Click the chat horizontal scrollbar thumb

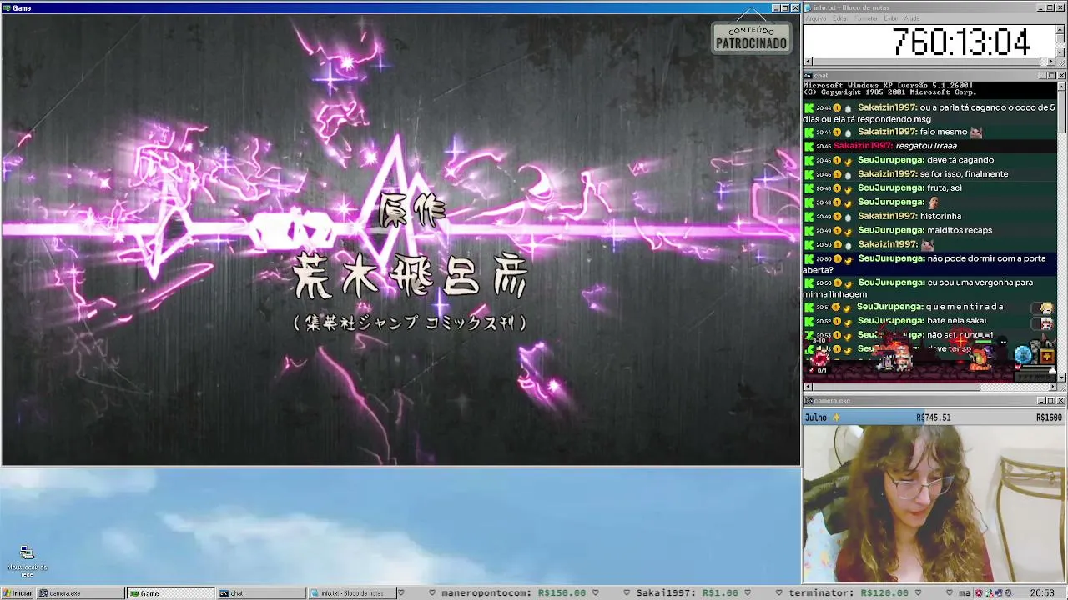(x=896, y=387)
